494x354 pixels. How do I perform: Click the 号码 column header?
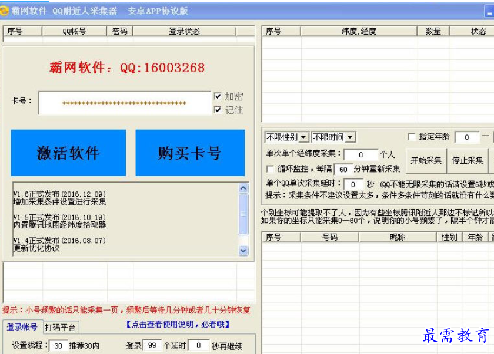click(330, 237)
